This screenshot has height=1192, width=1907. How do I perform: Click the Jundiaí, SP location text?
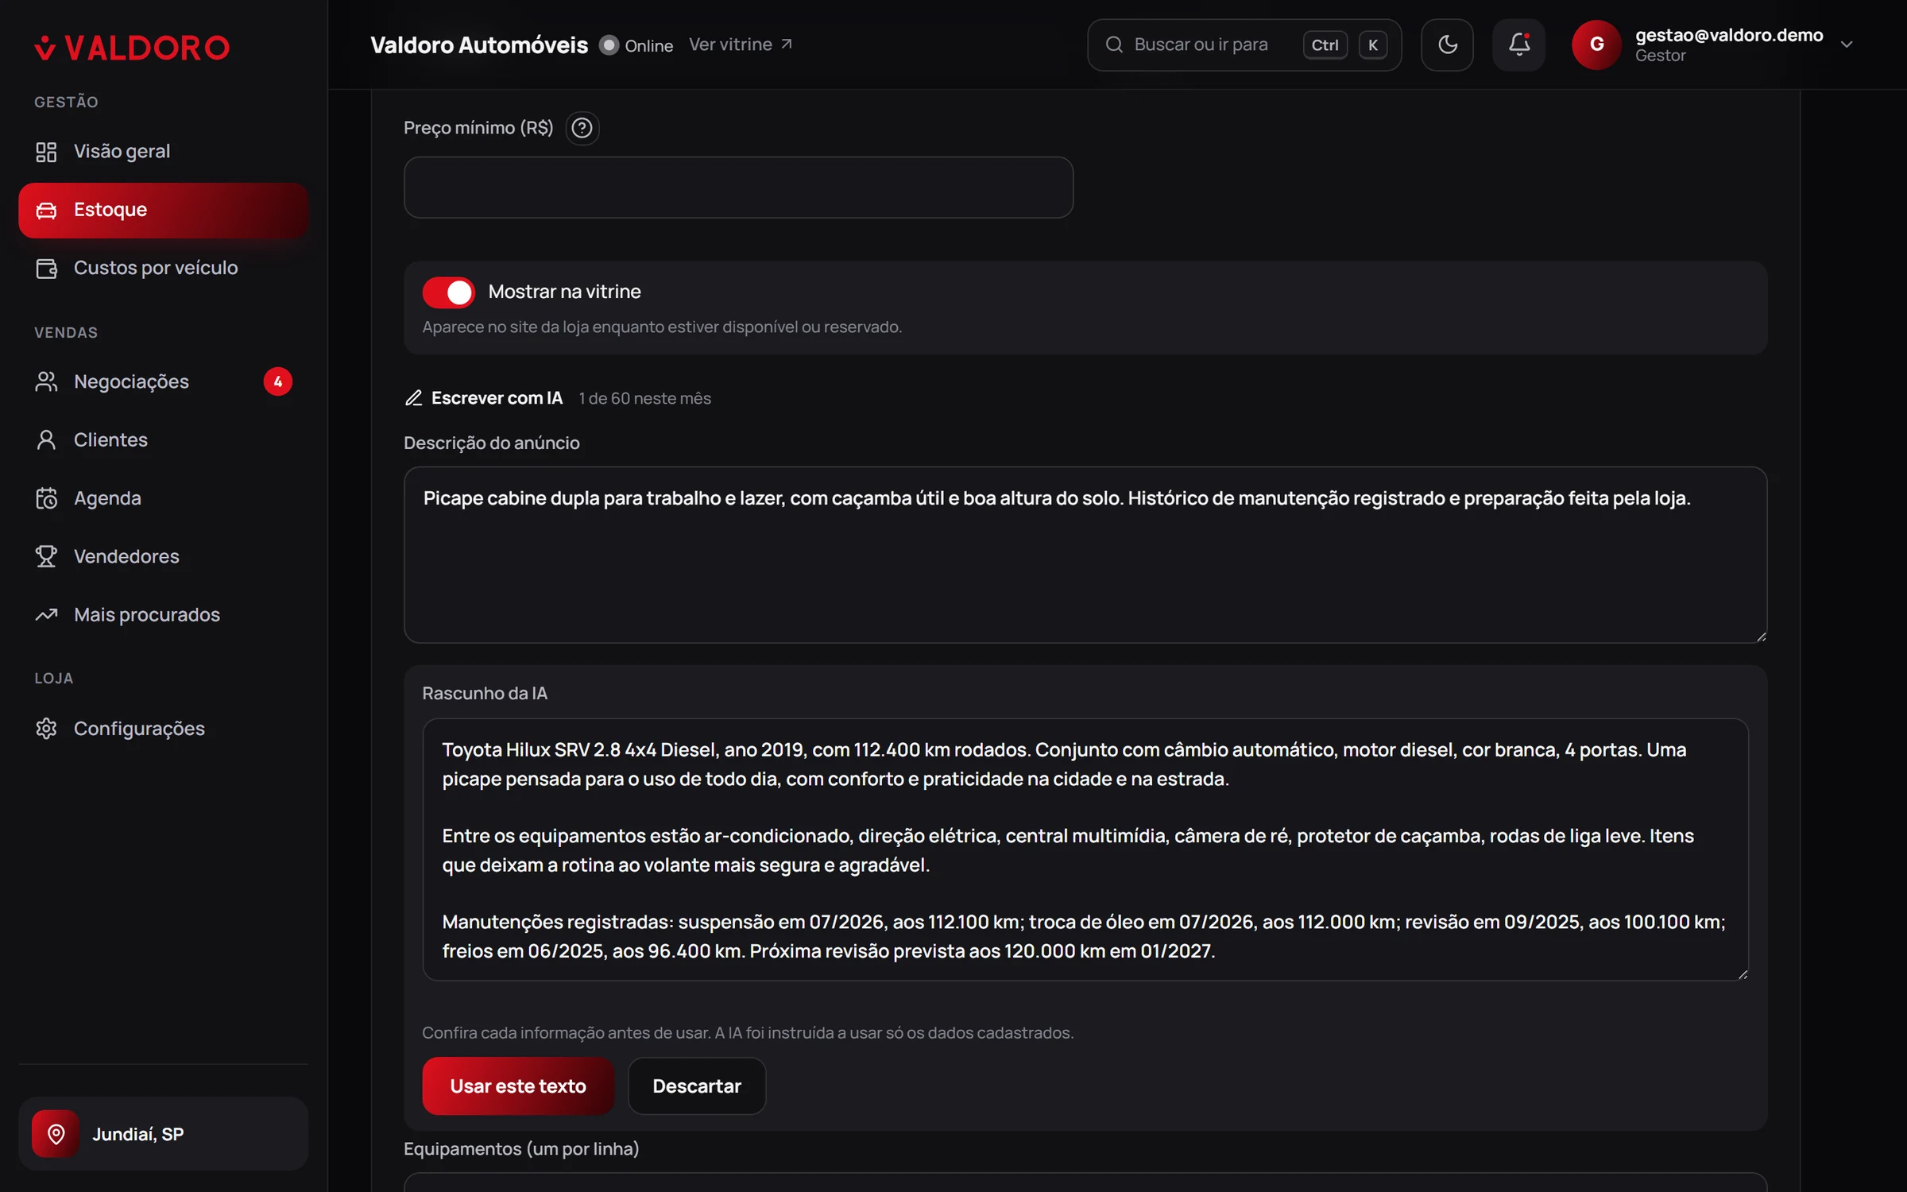pyautogui.click(x=138, y=1134)
